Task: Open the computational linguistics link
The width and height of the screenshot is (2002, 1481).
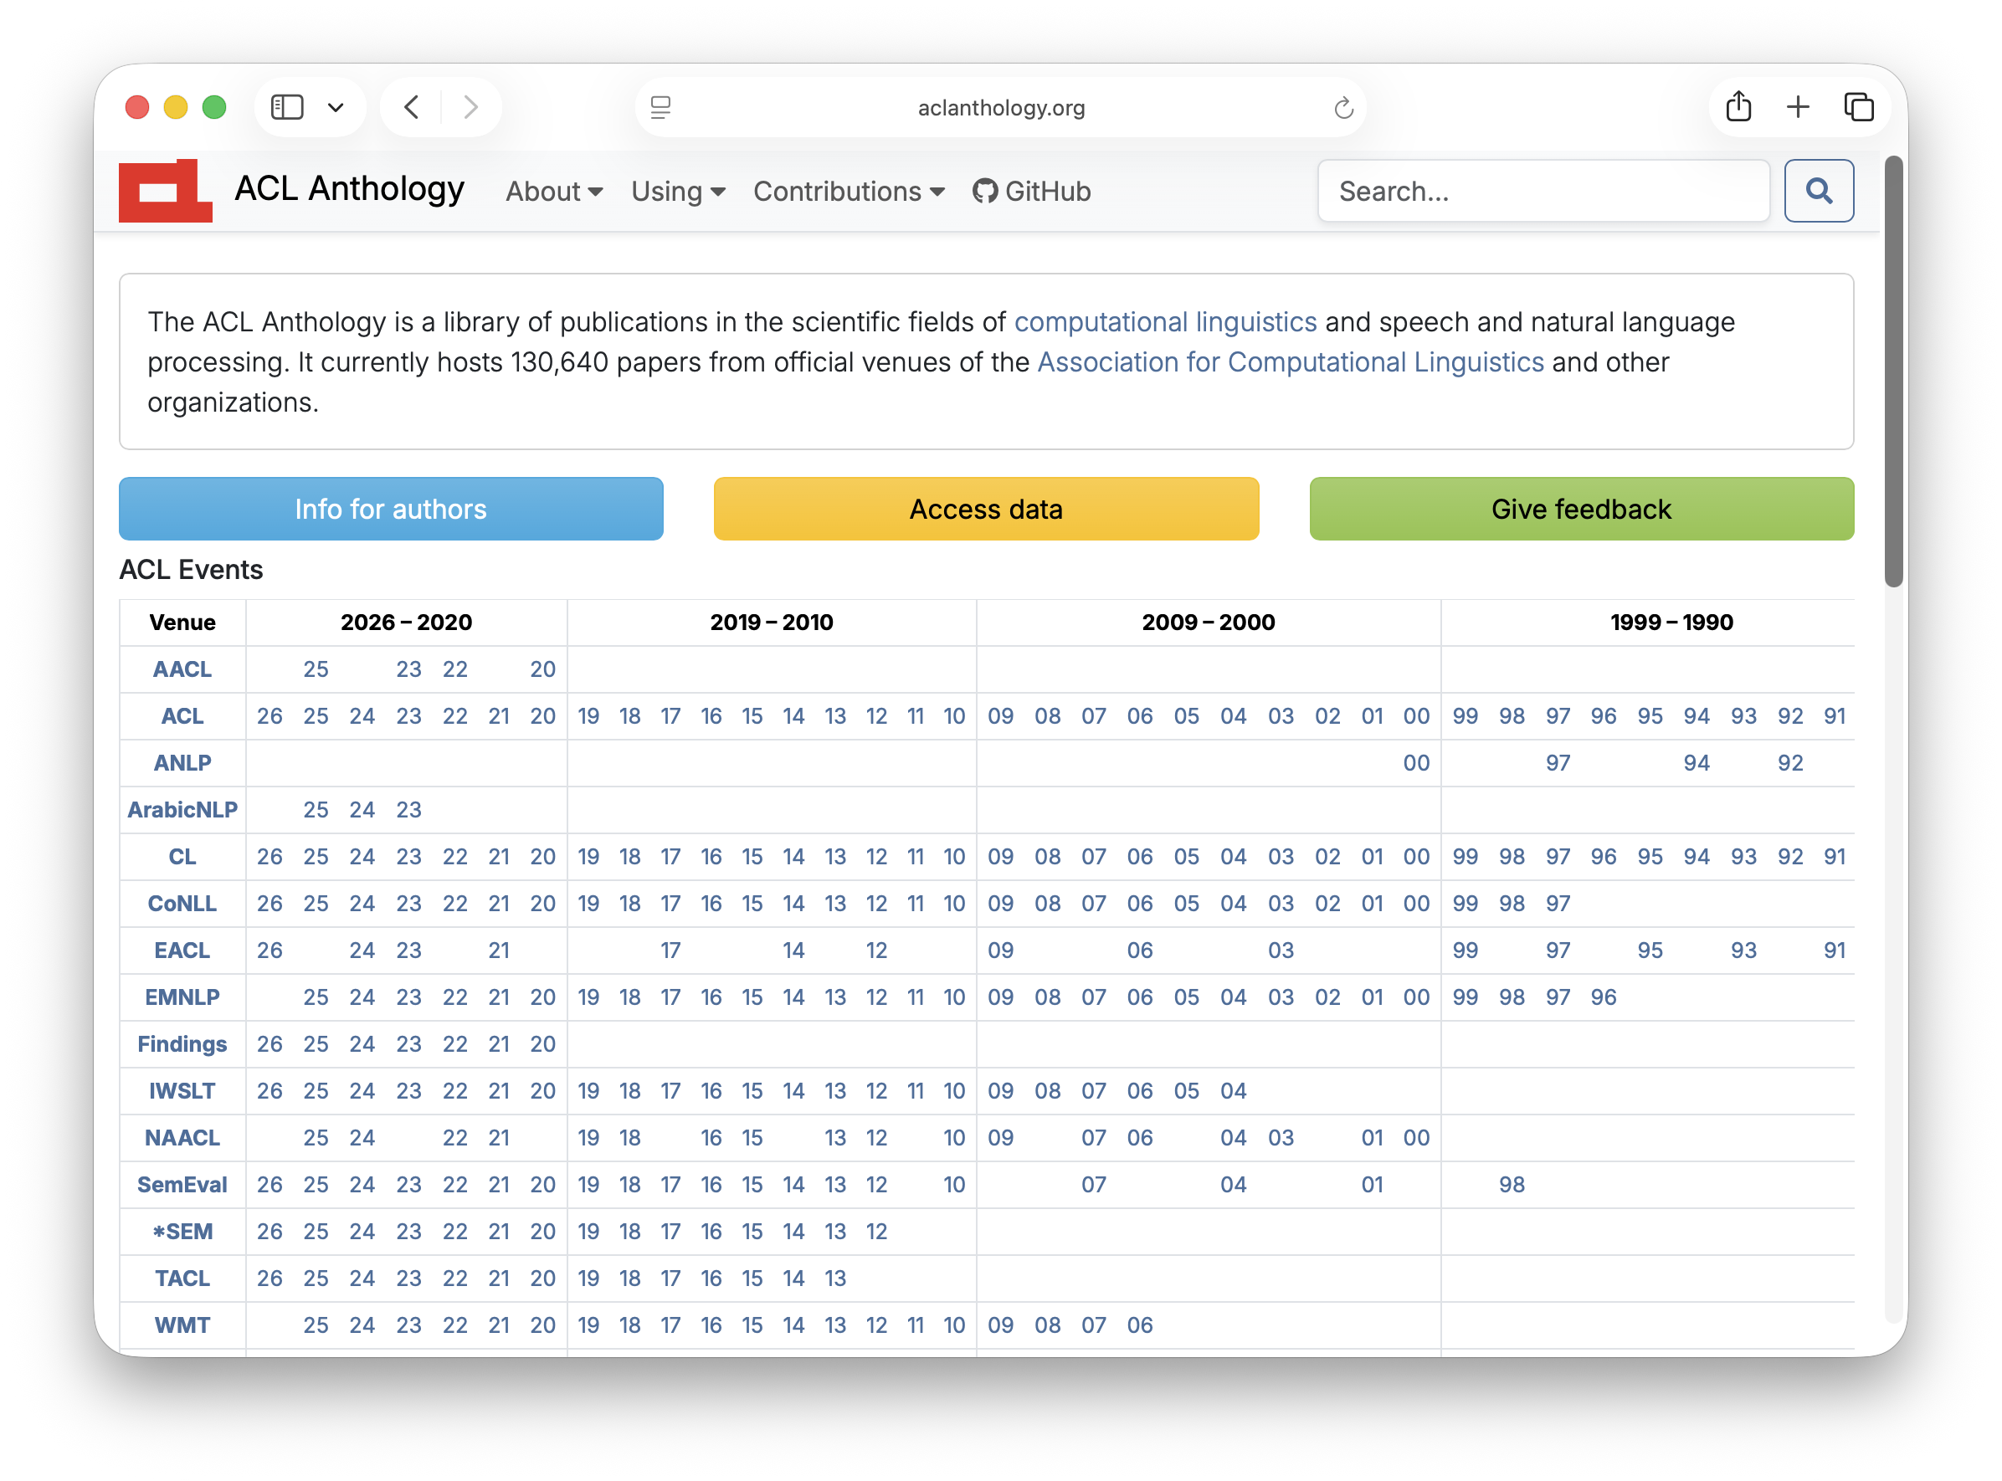Action: [x=1164, y=322]
